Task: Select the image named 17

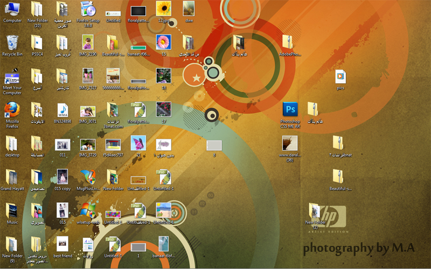Action: 164,110
